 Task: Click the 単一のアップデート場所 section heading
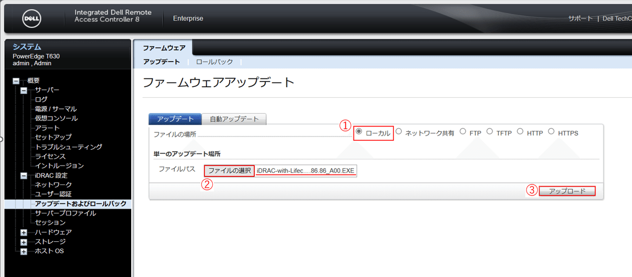pyautogui.click(x=187, y=154)
